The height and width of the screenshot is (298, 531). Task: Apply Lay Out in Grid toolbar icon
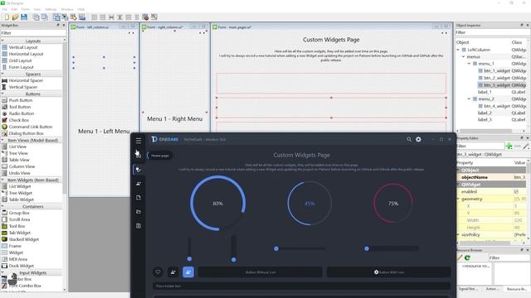coord(129,17)
